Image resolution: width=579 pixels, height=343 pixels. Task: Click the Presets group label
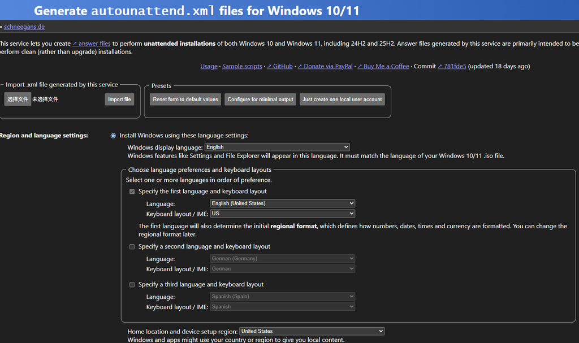tap(161, 86)
